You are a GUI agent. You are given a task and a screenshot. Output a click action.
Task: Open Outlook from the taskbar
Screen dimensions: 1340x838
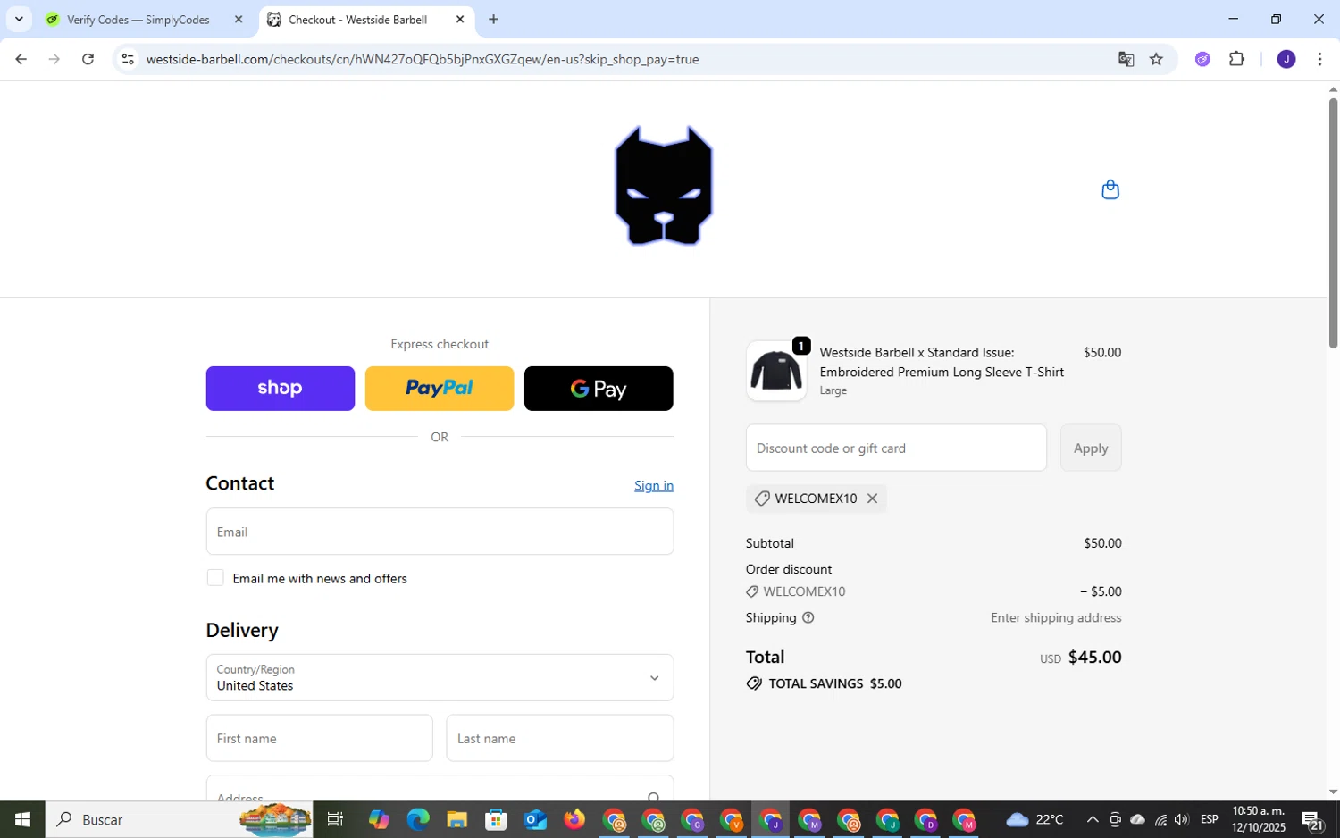[x=535, y=819]
